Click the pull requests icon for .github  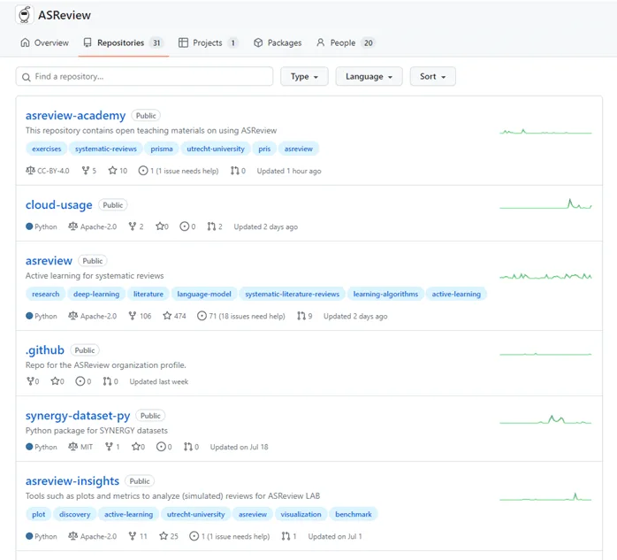pos(107,381)
